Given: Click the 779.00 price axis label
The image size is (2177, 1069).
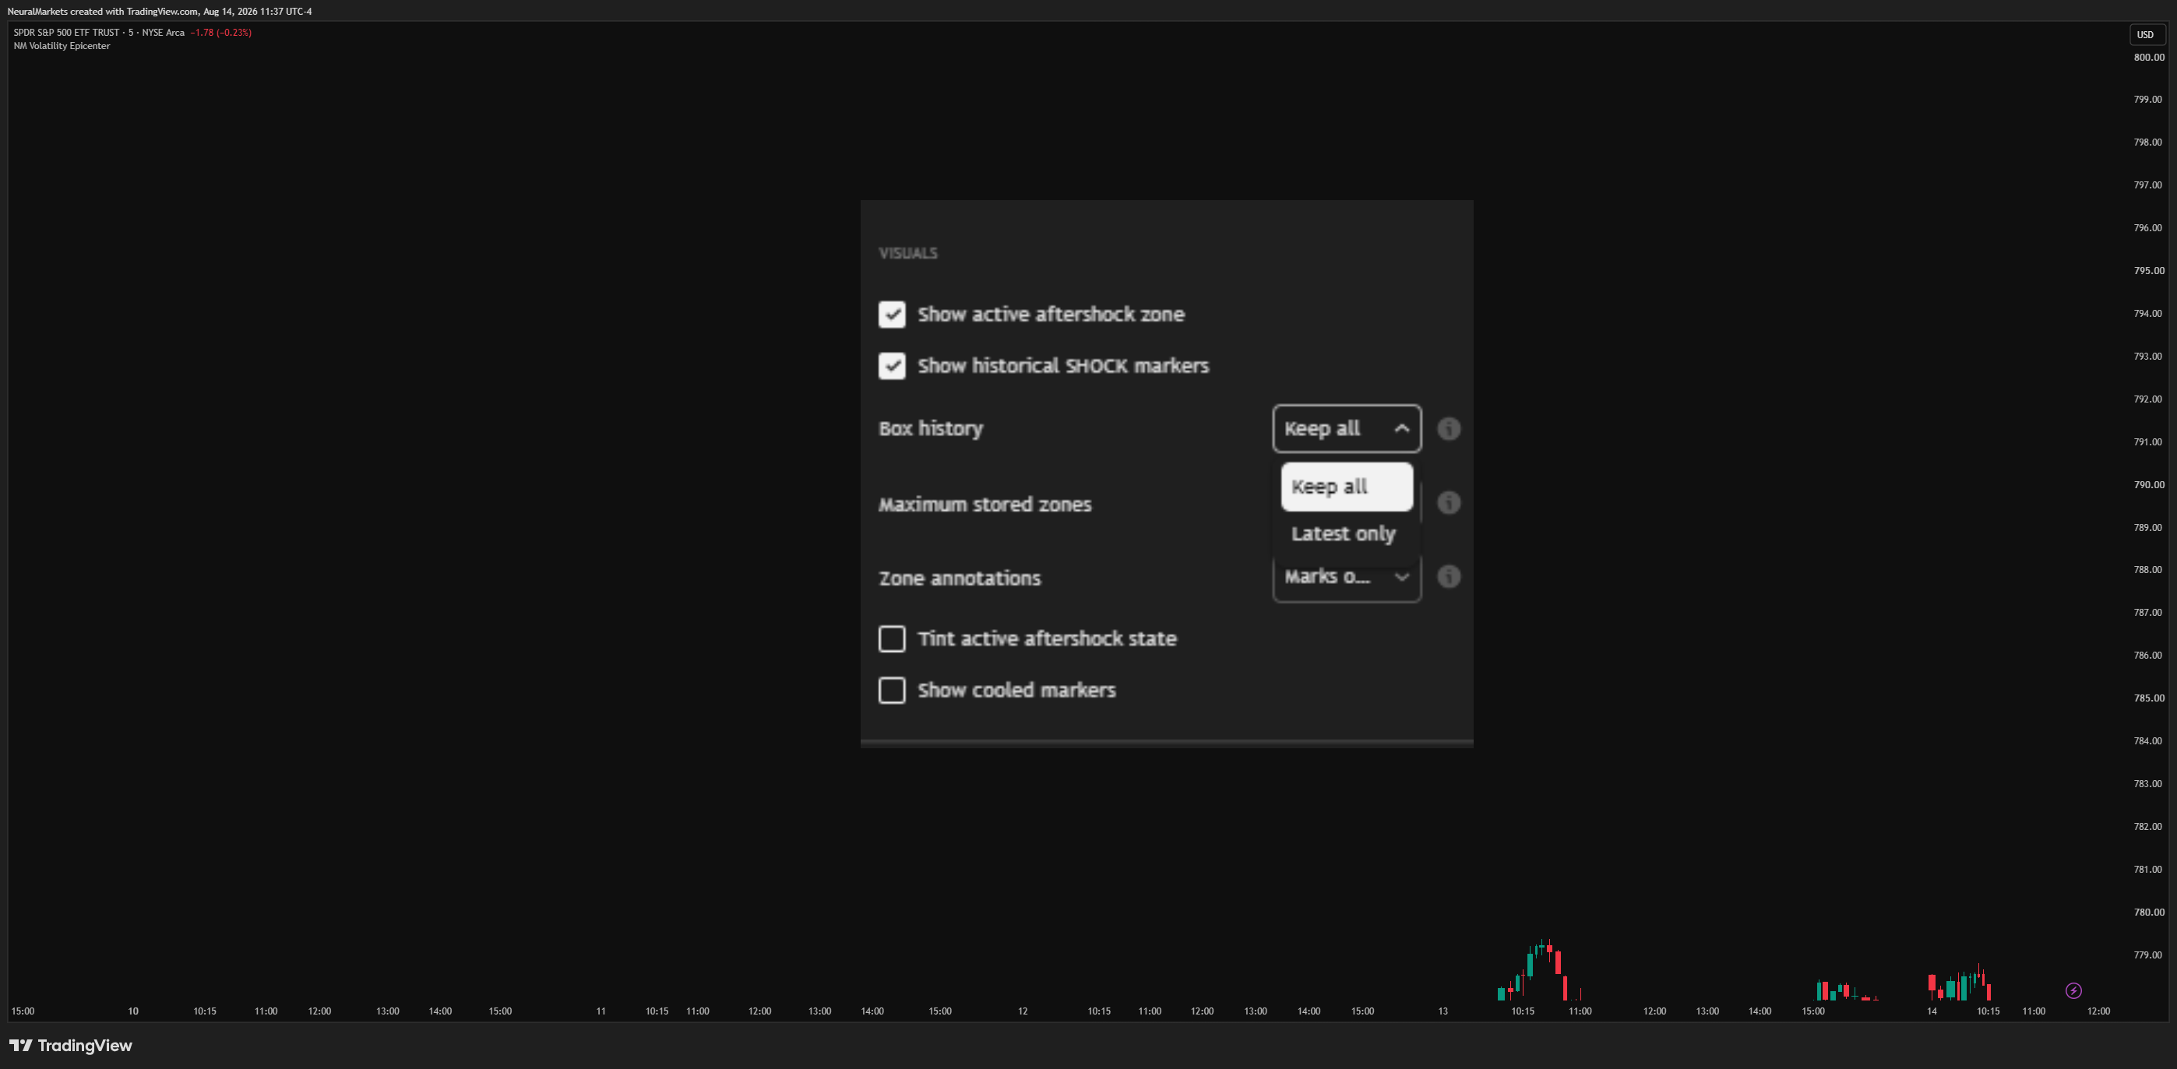Looking at the screenshot, I should click(2148, 955).
